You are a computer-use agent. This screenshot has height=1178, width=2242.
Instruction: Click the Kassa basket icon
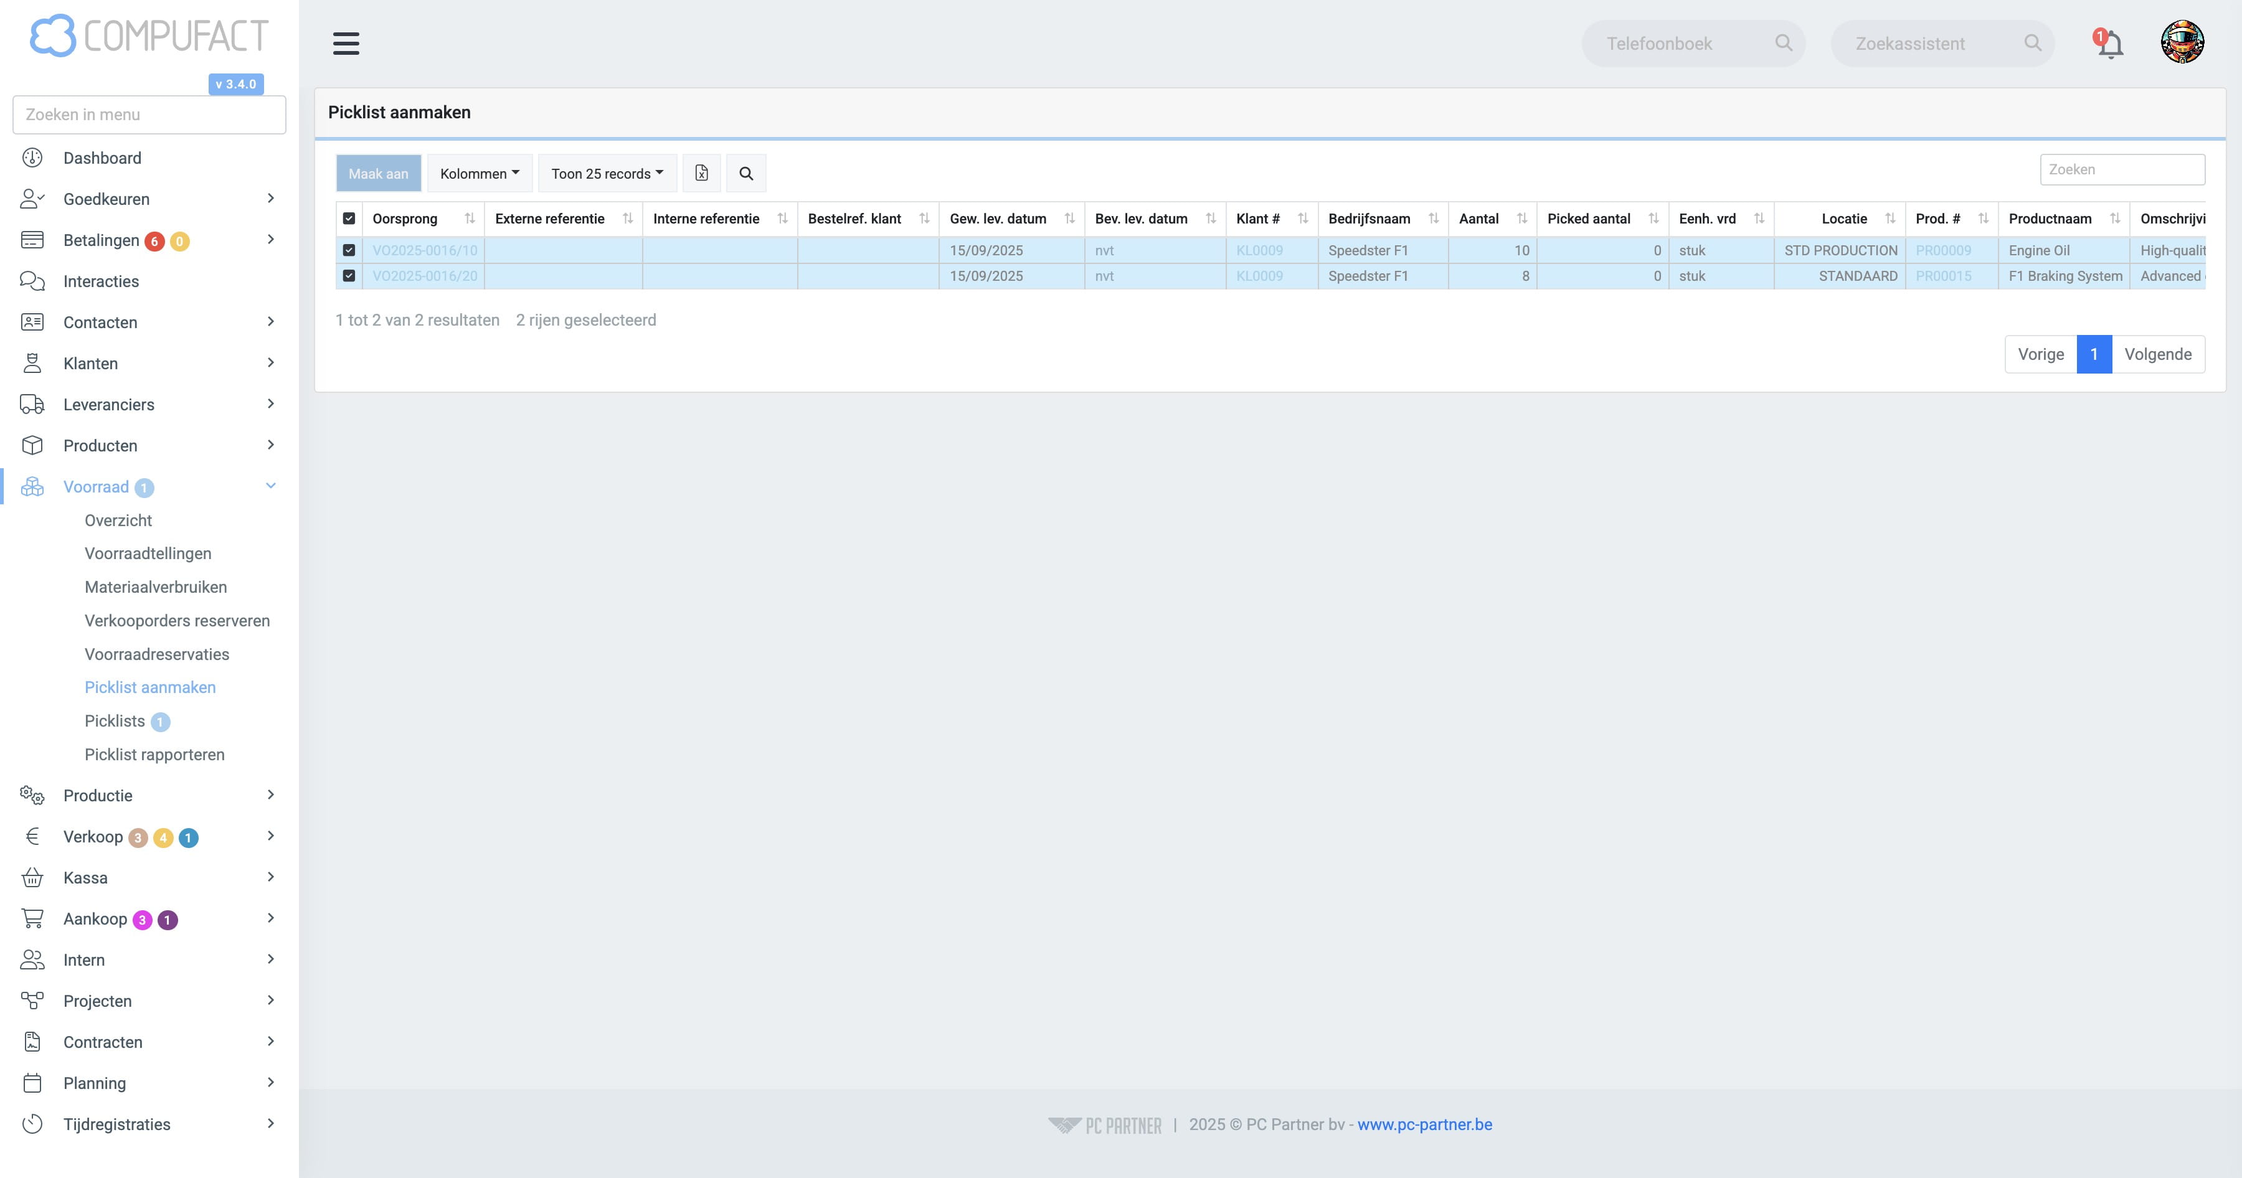[x=32, y=878]
